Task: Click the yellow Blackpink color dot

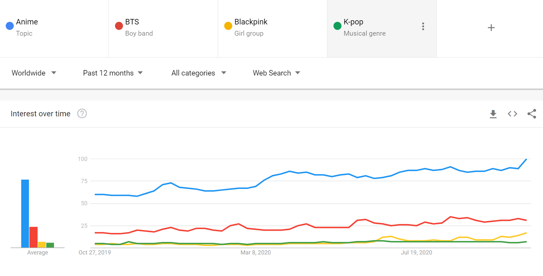Action: pos(228,26)
